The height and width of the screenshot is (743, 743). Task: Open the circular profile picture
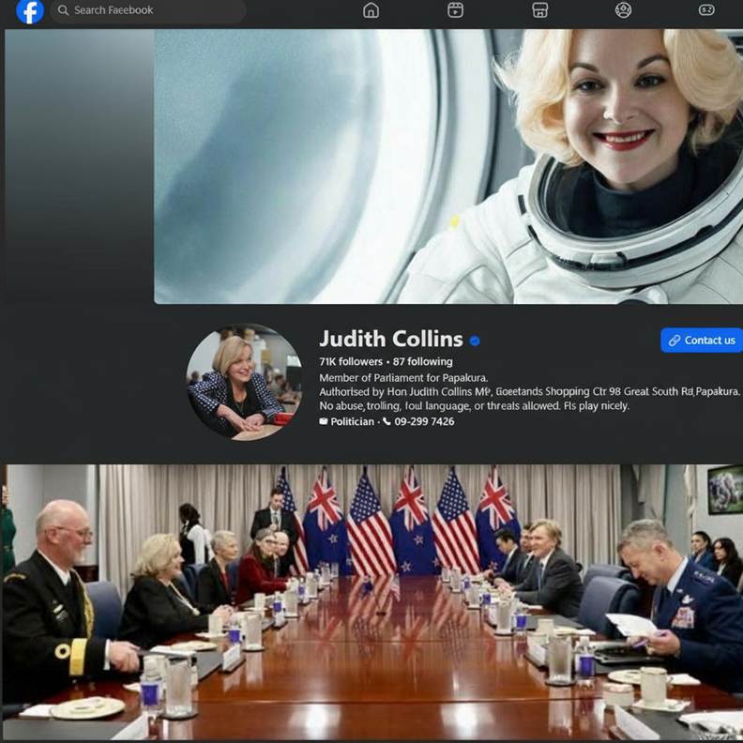click(244, 383)
